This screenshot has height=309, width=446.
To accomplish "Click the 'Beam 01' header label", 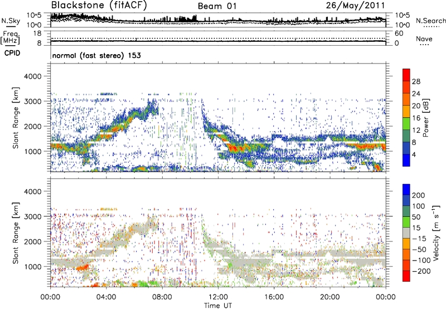I will point(217,6).
